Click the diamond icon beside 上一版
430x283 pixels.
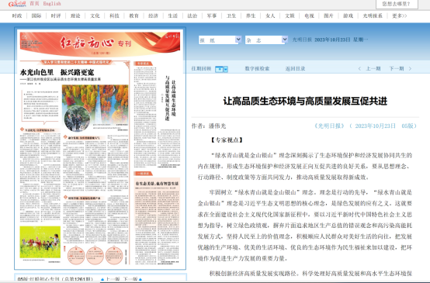click(102, 280)
